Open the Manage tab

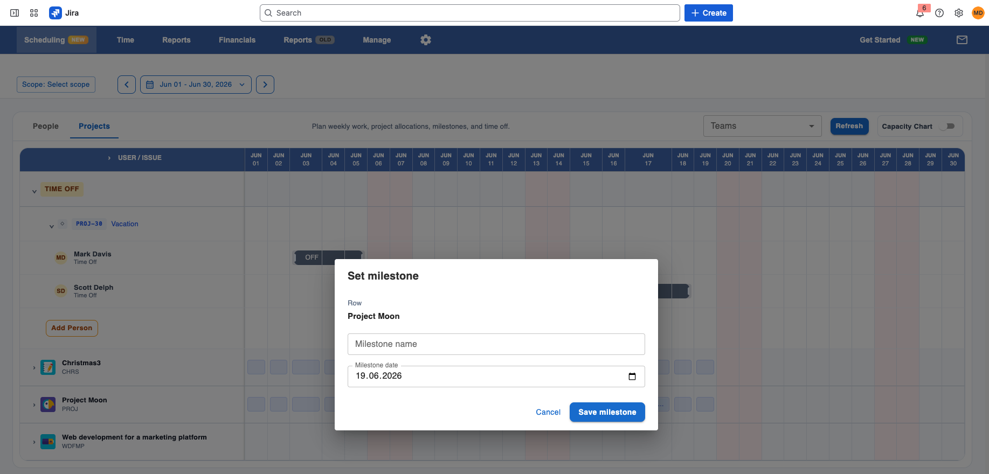tap(377, 40)
